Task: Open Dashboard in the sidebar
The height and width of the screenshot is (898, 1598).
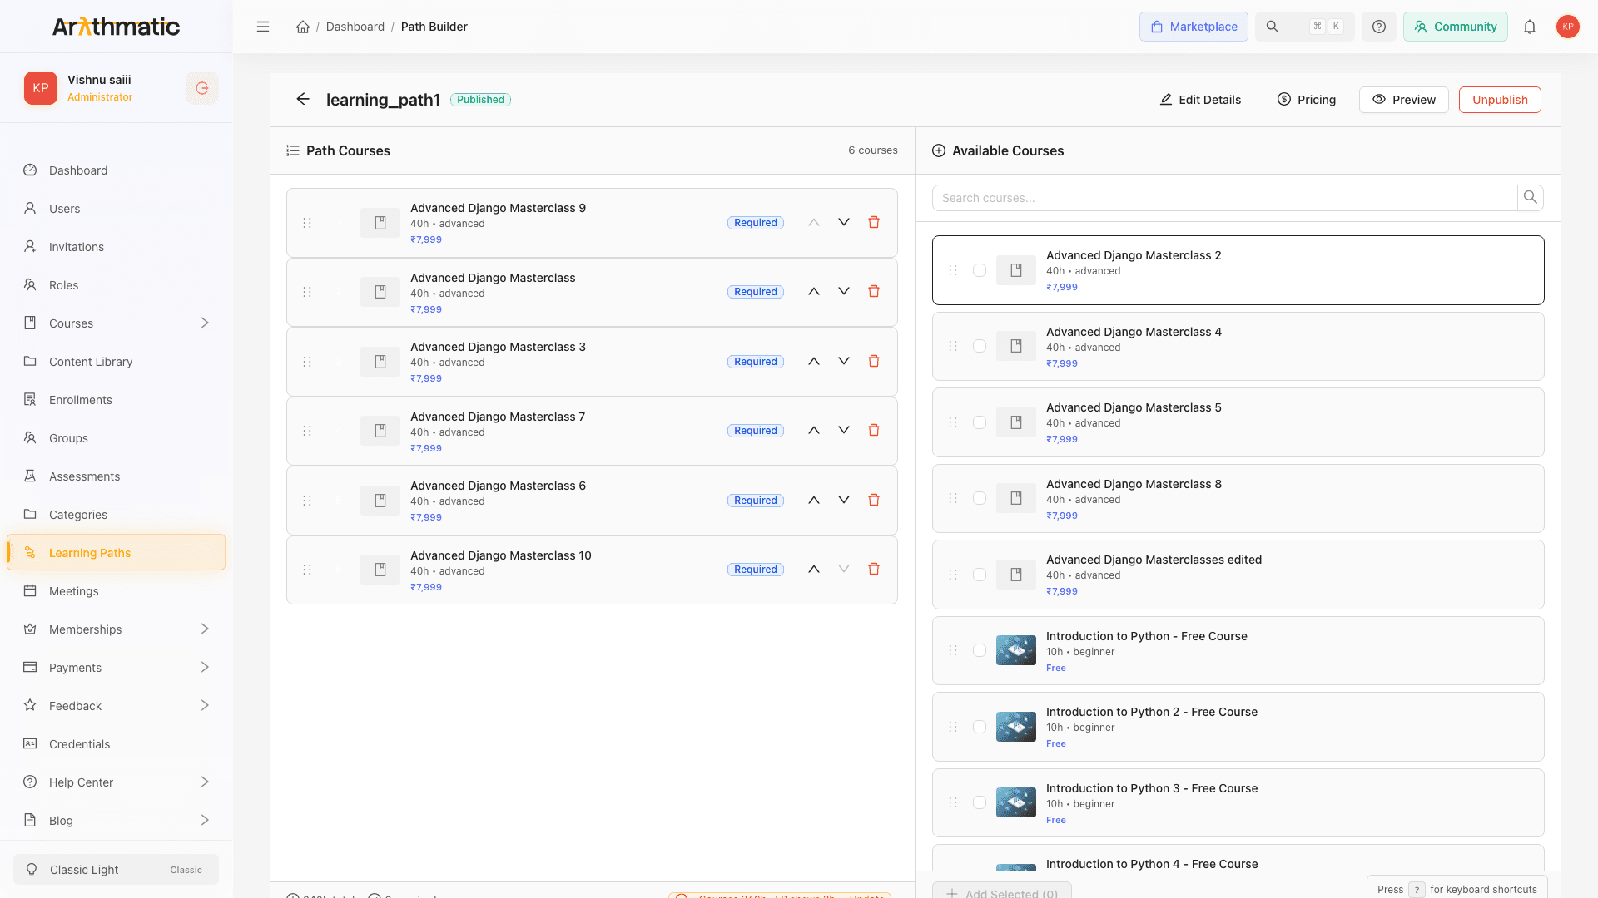Action: (x=116, y=170)
